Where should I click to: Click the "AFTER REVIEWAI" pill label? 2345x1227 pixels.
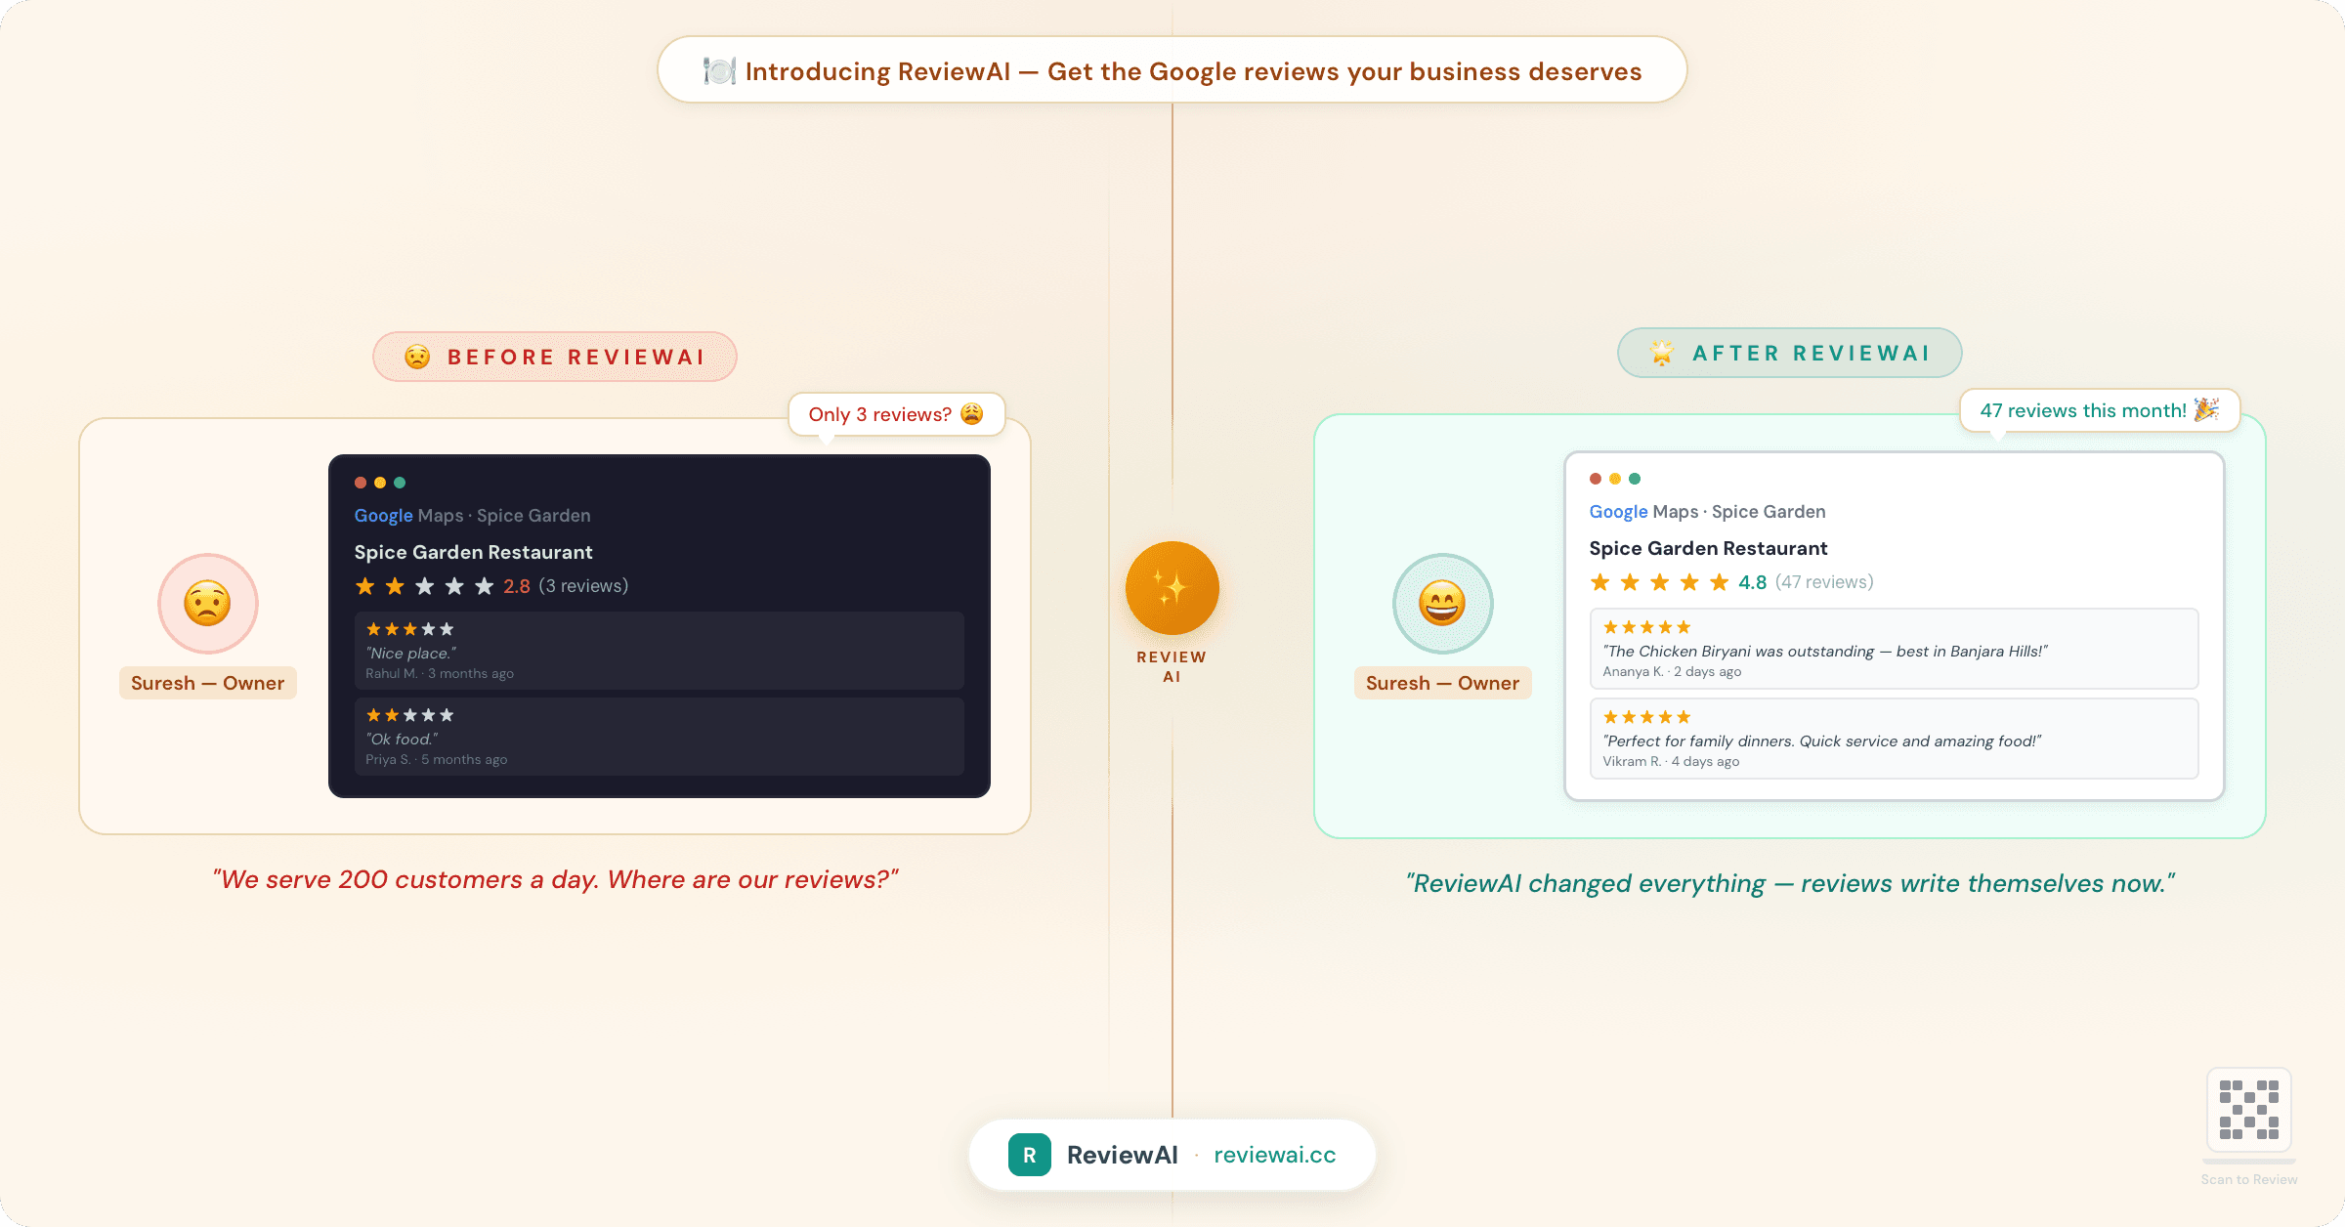tap(1790, 353)
